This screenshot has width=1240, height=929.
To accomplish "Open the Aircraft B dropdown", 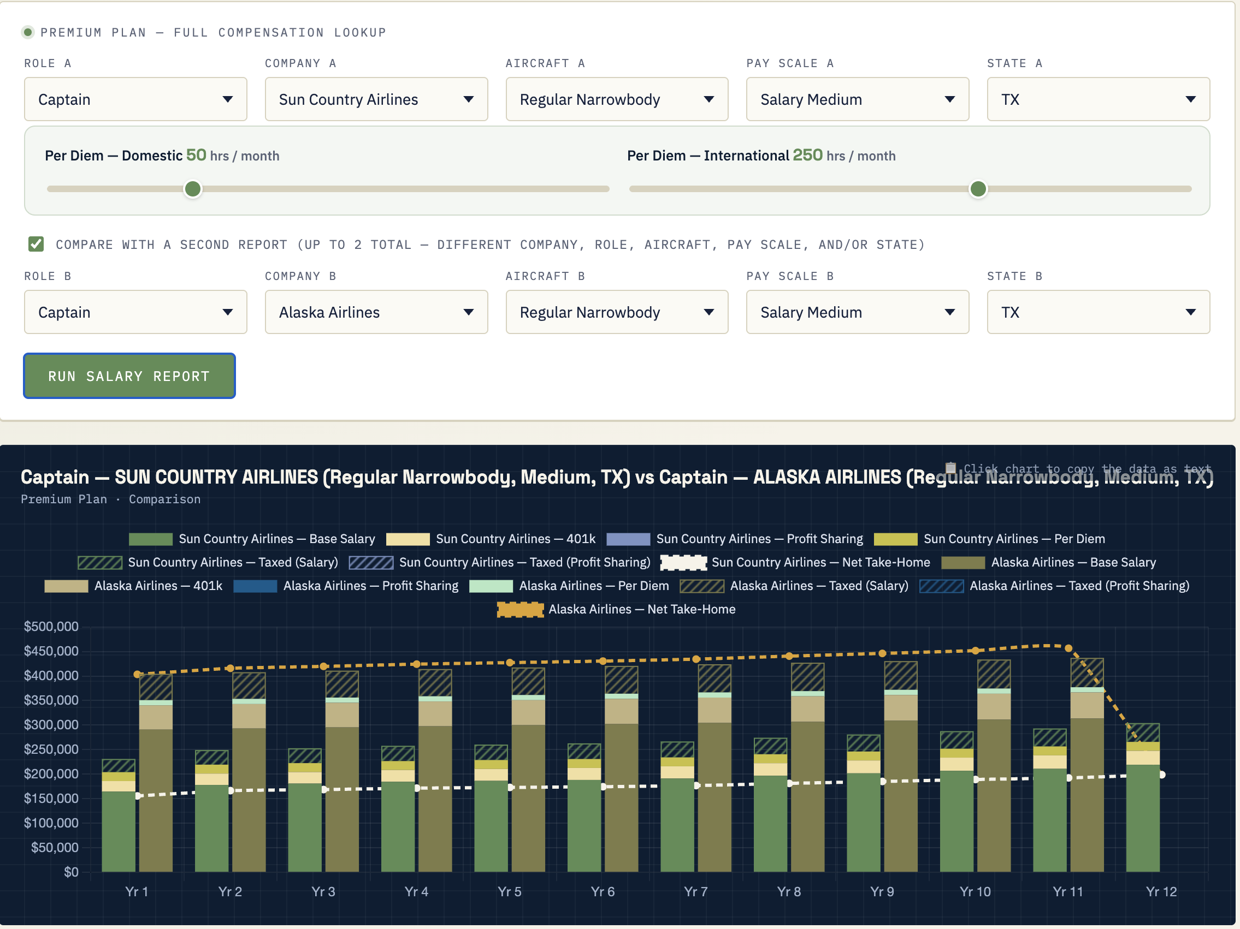I will tap(617, 312).
